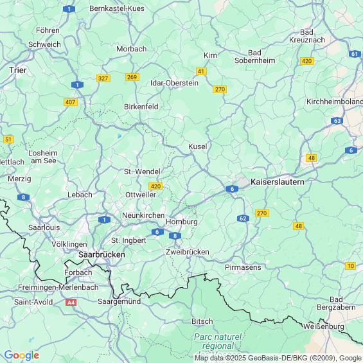
Task: Click the Parc naturel régional park label
Action: [x=218, y=341]
